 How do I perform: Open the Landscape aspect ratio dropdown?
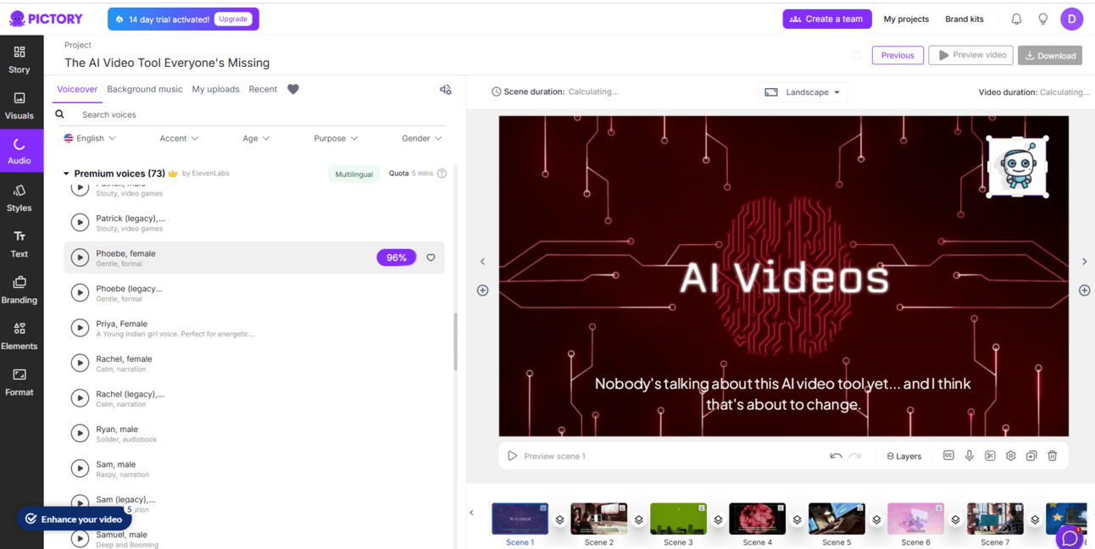click(803, 92)
